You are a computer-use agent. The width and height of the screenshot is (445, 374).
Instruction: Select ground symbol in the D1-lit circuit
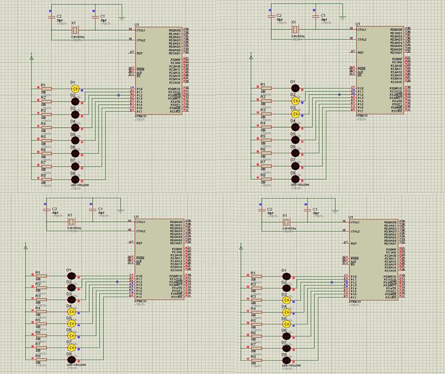pyautogui.click(x=122, y=19)
